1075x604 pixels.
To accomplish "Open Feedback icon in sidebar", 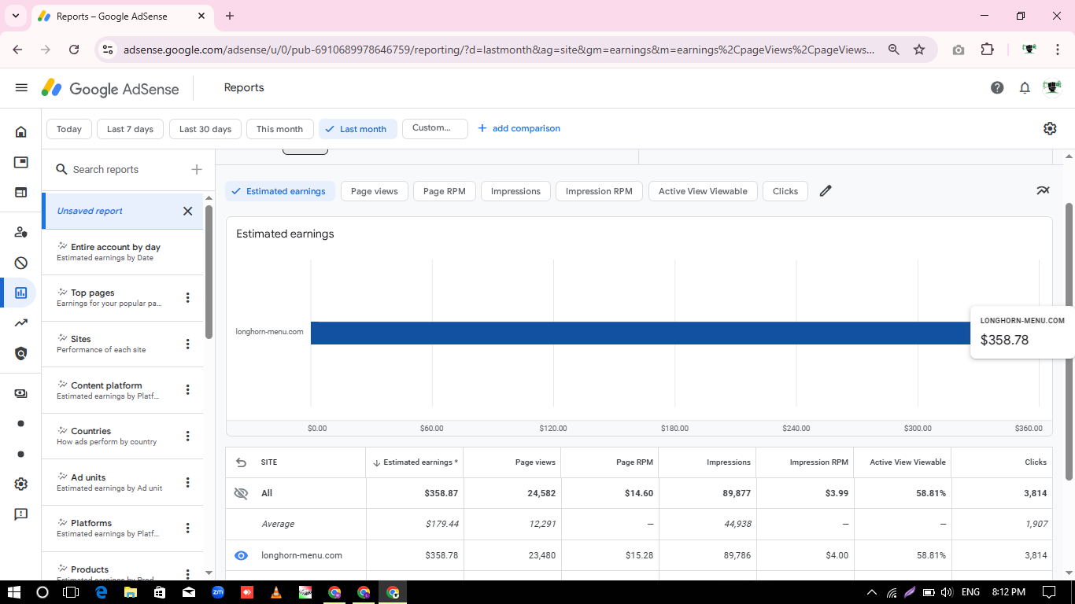I will coord(21,514).
